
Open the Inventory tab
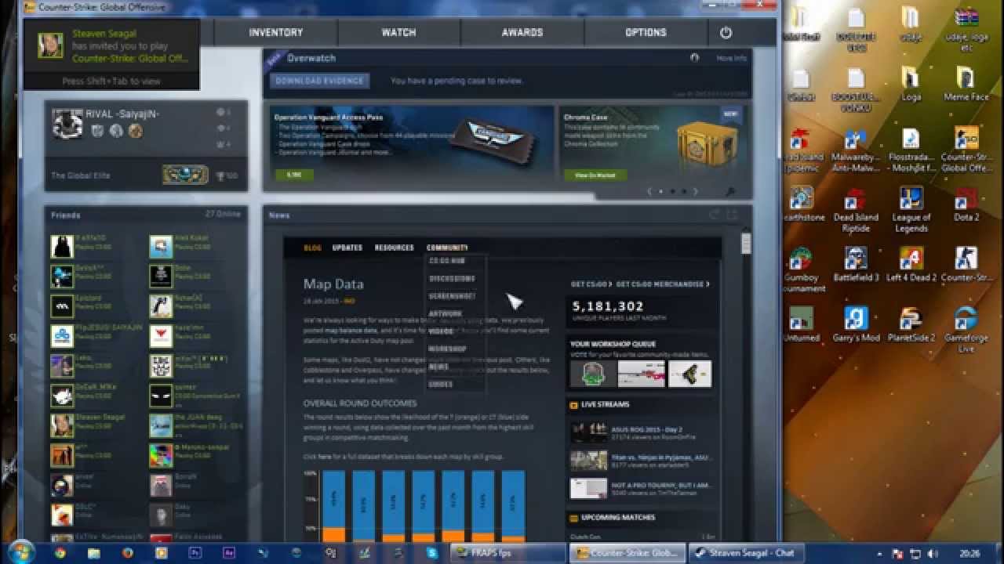click(276, 33)
